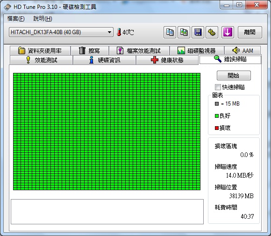This screenshot has height=236, width=271.
Task: Open the options wrench icon
Action: 212,32
